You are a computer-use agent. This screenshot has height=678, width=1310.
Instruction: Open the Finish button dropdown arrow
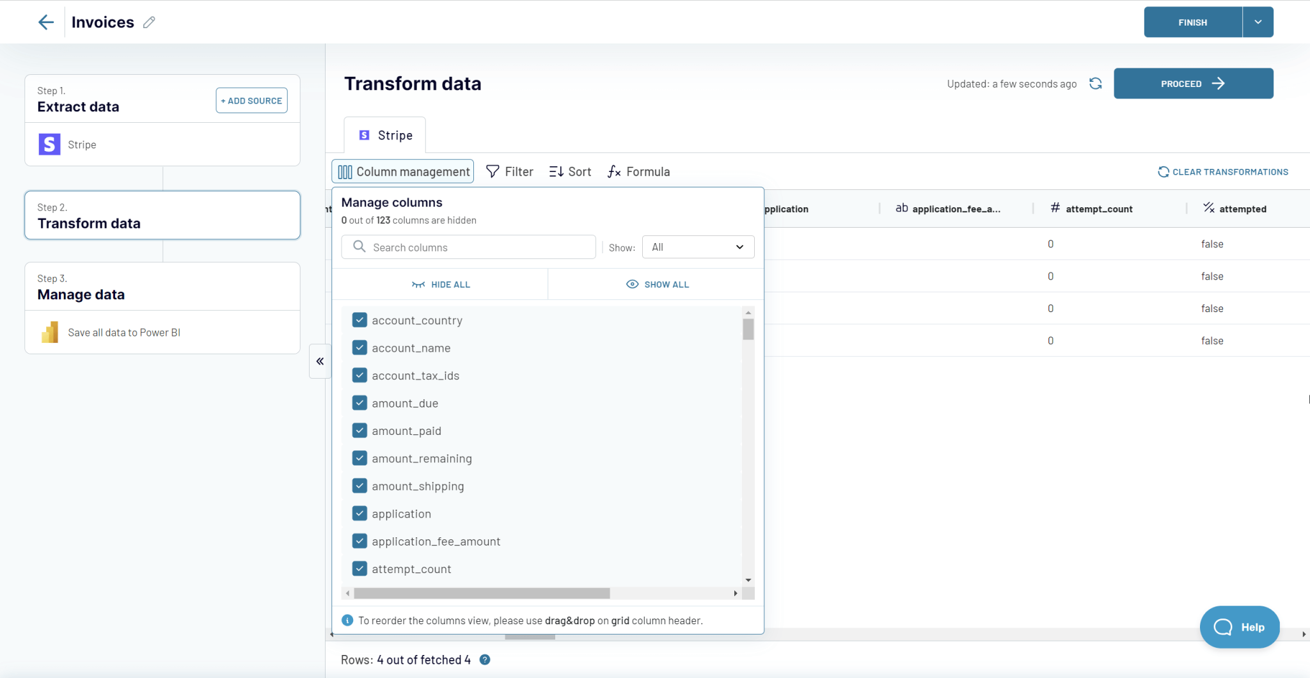coord(1258,22)
